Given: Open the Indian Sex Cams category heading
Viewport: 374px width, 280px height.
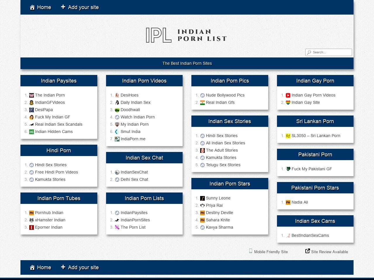Looking at the screenshot, I should [x=315, y=221].
